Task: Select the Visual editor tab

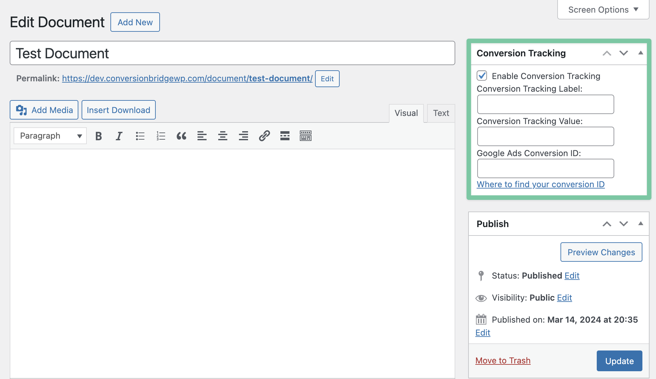Action: point(406,113)
